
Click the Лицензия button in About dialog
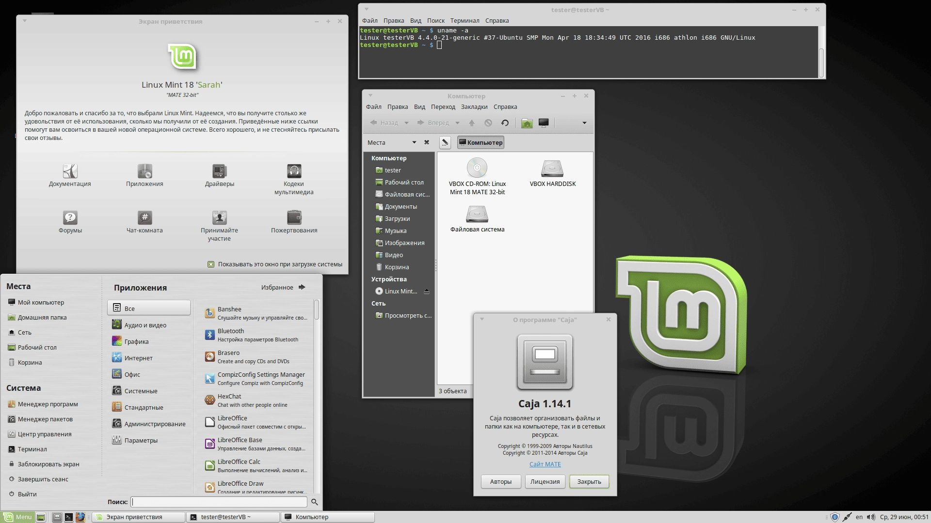pyautogui.click(x=545, y=481)
